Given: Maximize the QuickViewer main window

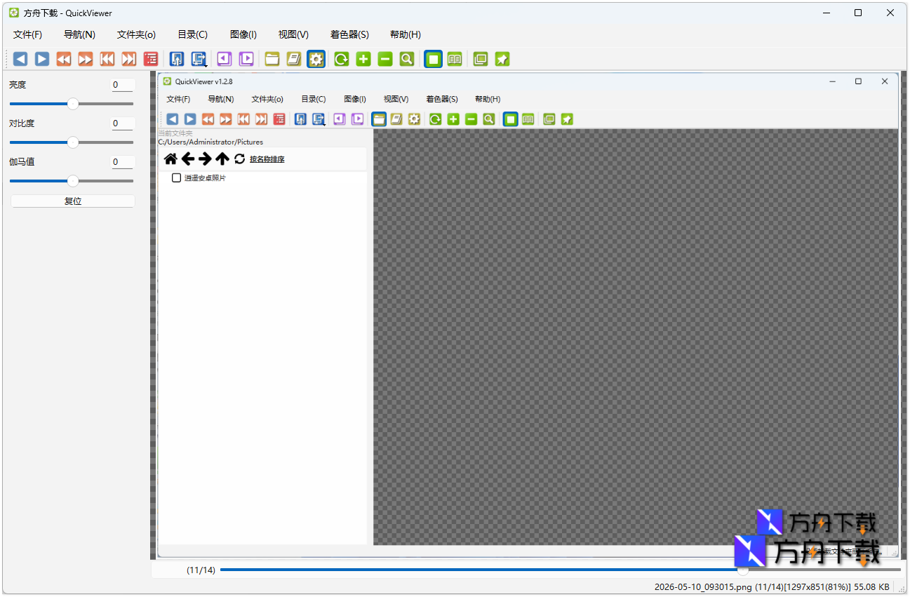Looking at the screenshot, I should pyautogui.click(x=858, y=13).
